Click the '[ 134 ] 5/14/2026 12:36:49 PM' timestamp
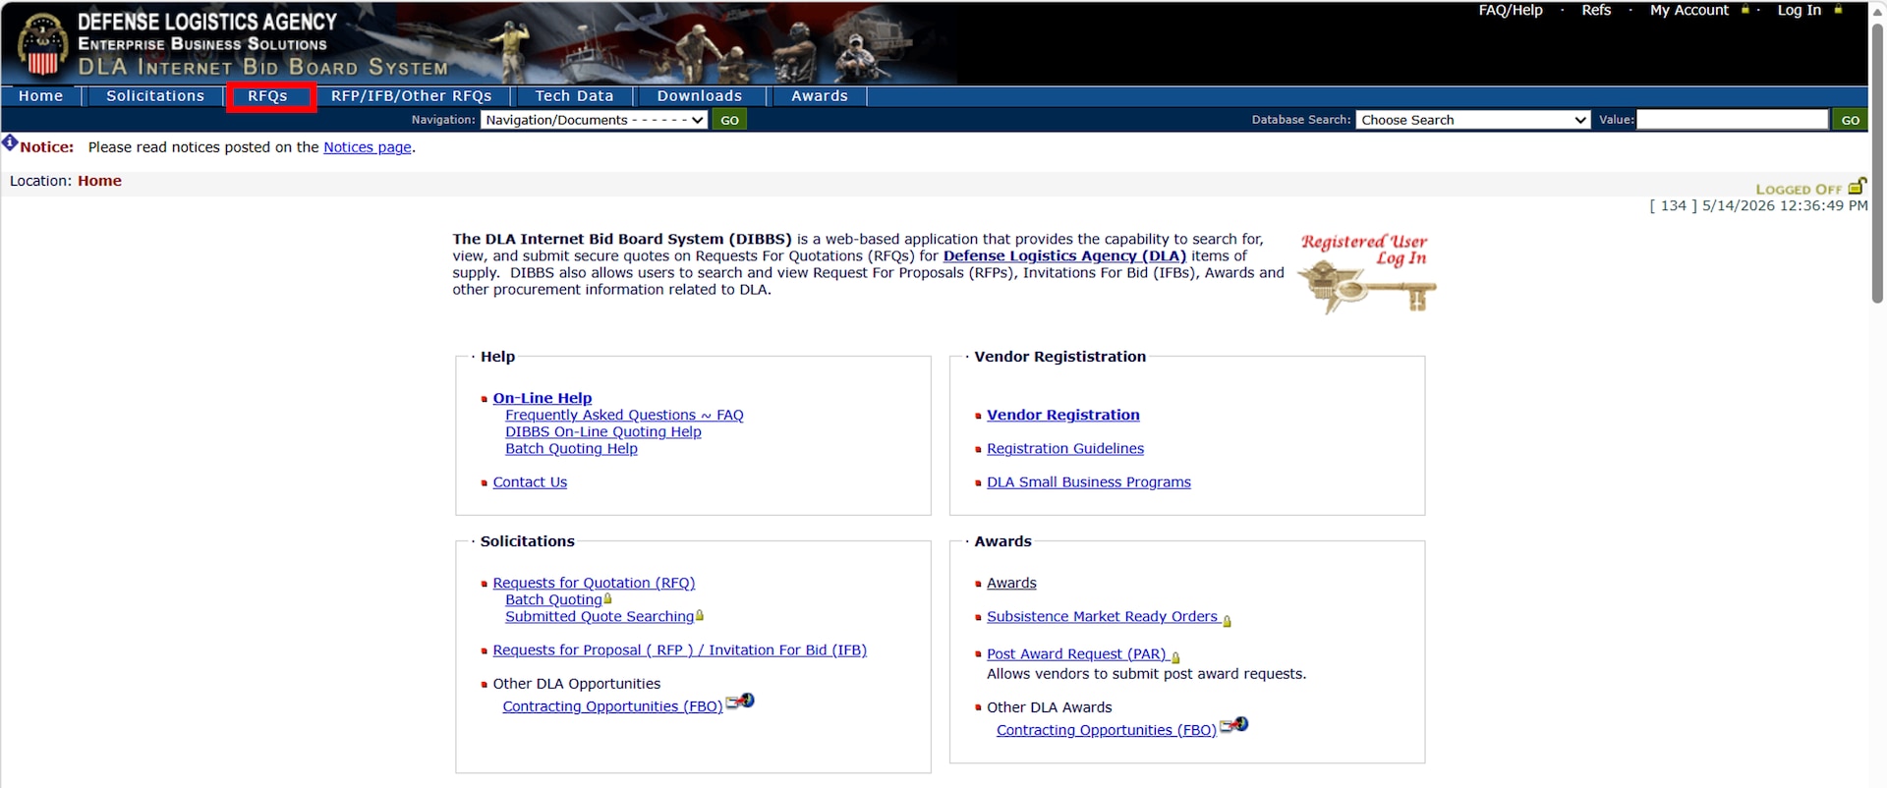The width and height of the screenshot is (1887, 788). coord(1758,205)
